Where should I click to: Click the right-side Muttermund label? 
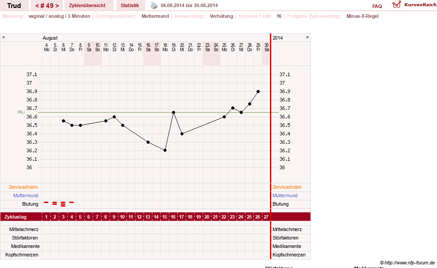click(285, 195)
